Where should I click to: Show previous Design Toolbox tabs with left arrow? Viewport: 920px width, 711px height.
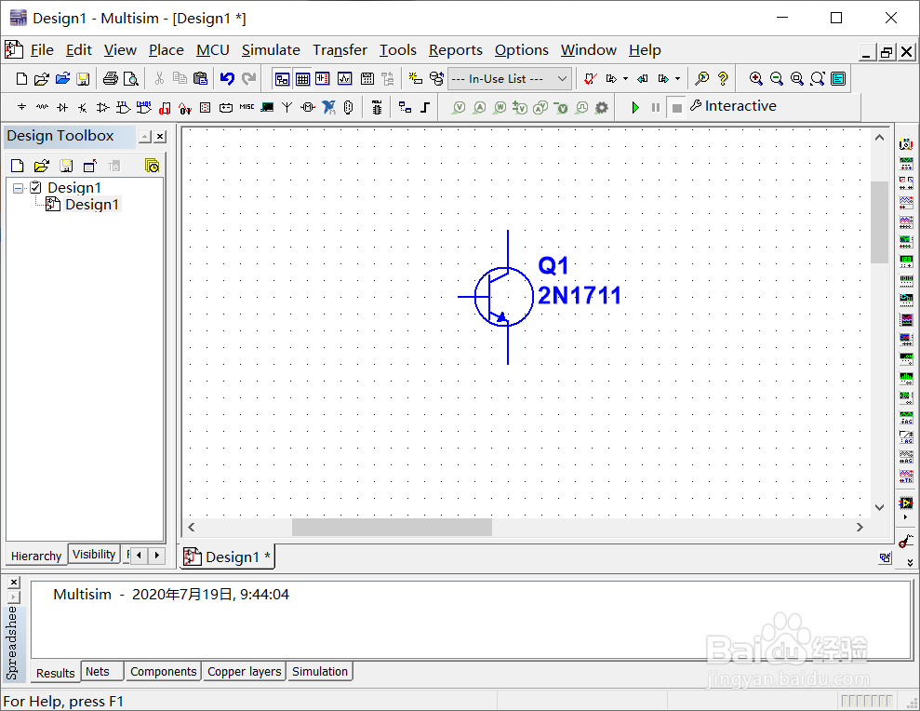139,555
